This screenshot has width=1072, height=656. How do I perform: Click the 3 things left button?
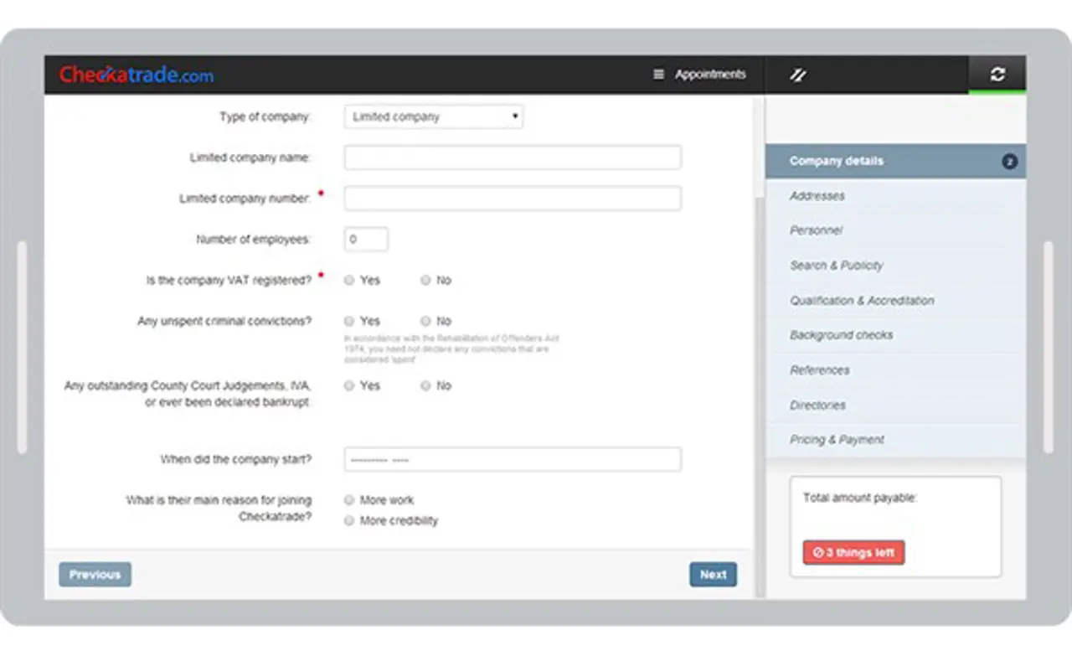[x=853, y=553]
